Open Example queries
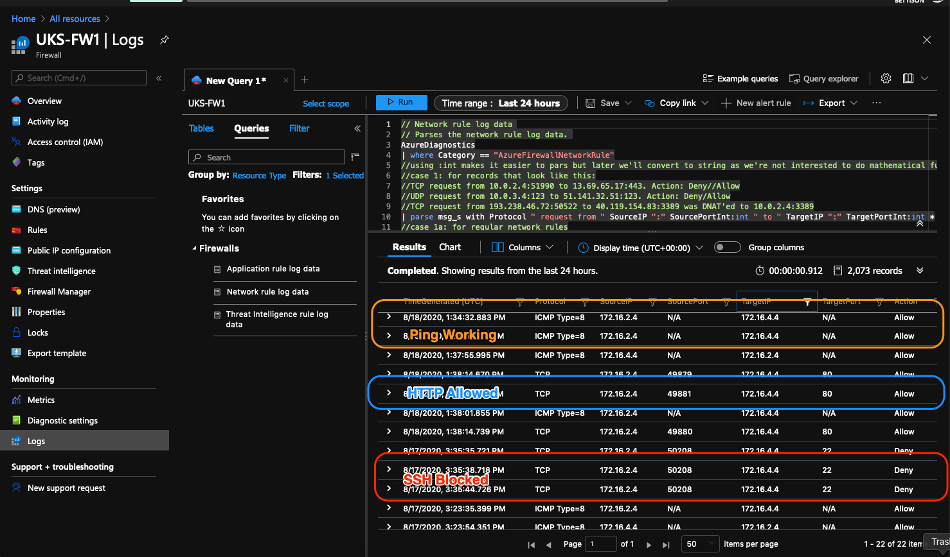The width and height of the screenshot is (950, 557). point(740,78)
